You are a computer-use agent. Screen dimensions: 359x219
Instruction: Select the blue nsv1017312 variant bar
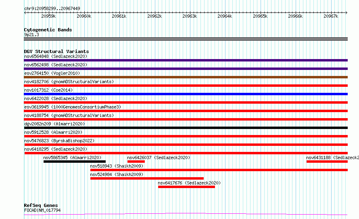(186, 94)
